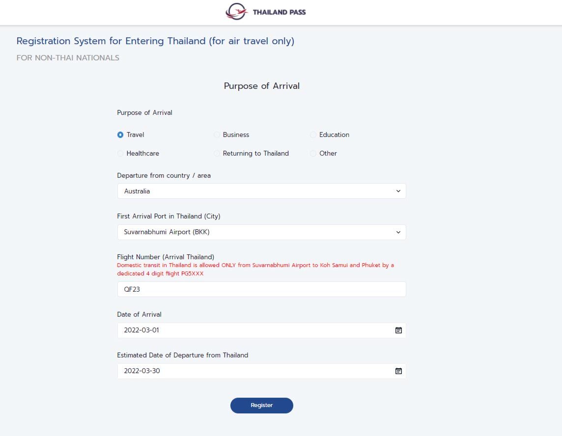
Task: Click the chevron arrow beside Australia
Action: click(398, 191)
